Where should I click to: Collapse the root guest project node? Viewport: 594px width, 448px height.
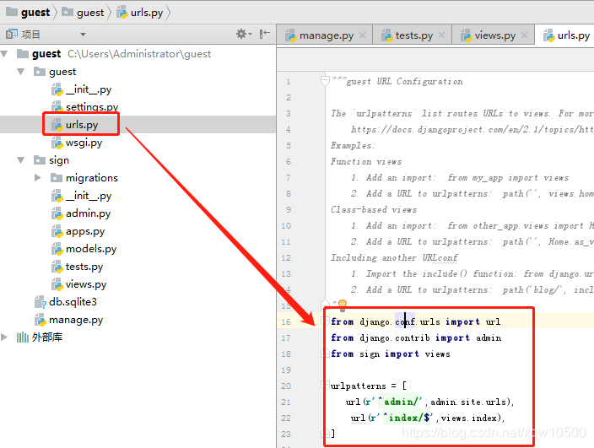pyautogui.click(x=4, y=54)
